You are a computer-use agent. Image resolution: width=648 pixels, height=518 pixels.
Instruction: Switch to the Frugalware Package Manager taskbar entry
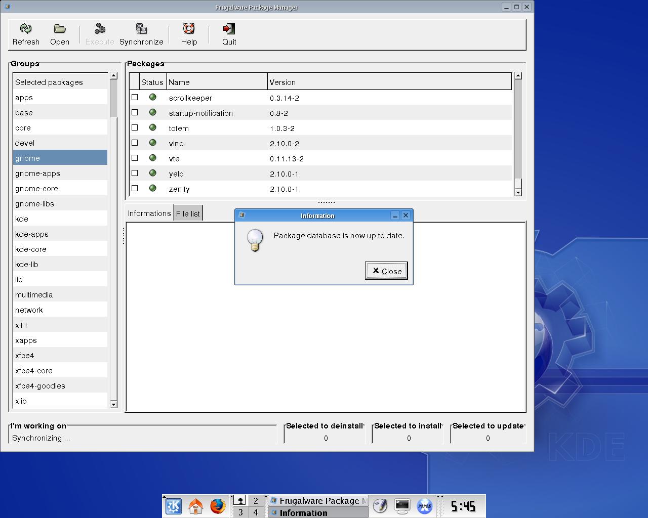(x=318, y=501)
